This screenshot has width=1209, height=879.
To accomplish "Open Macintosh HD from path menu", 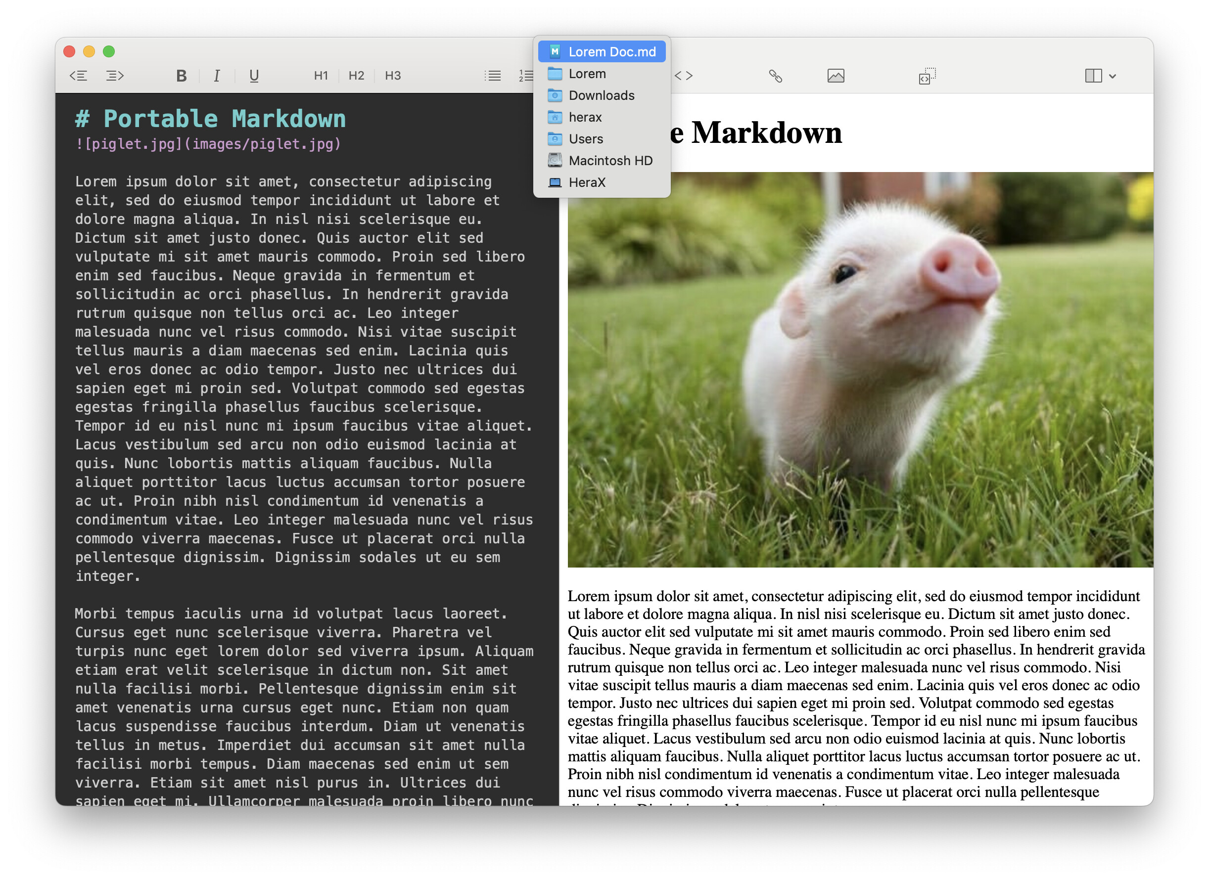I will pos(610,160).
